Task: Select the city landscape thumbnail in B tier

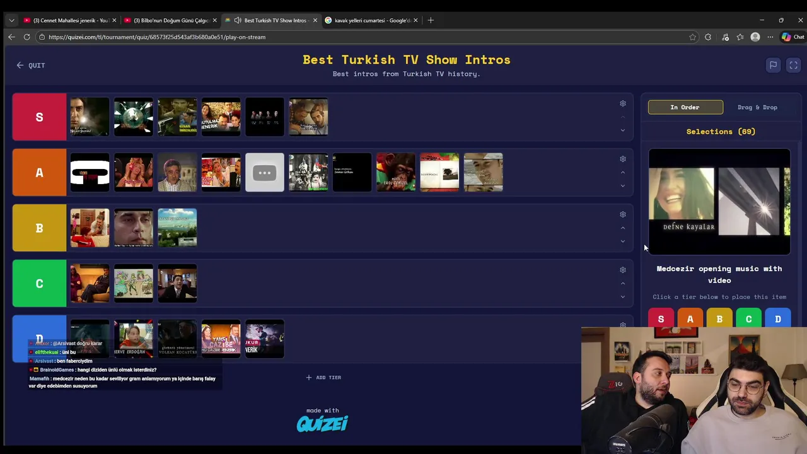Action: (x=177, y=228)
